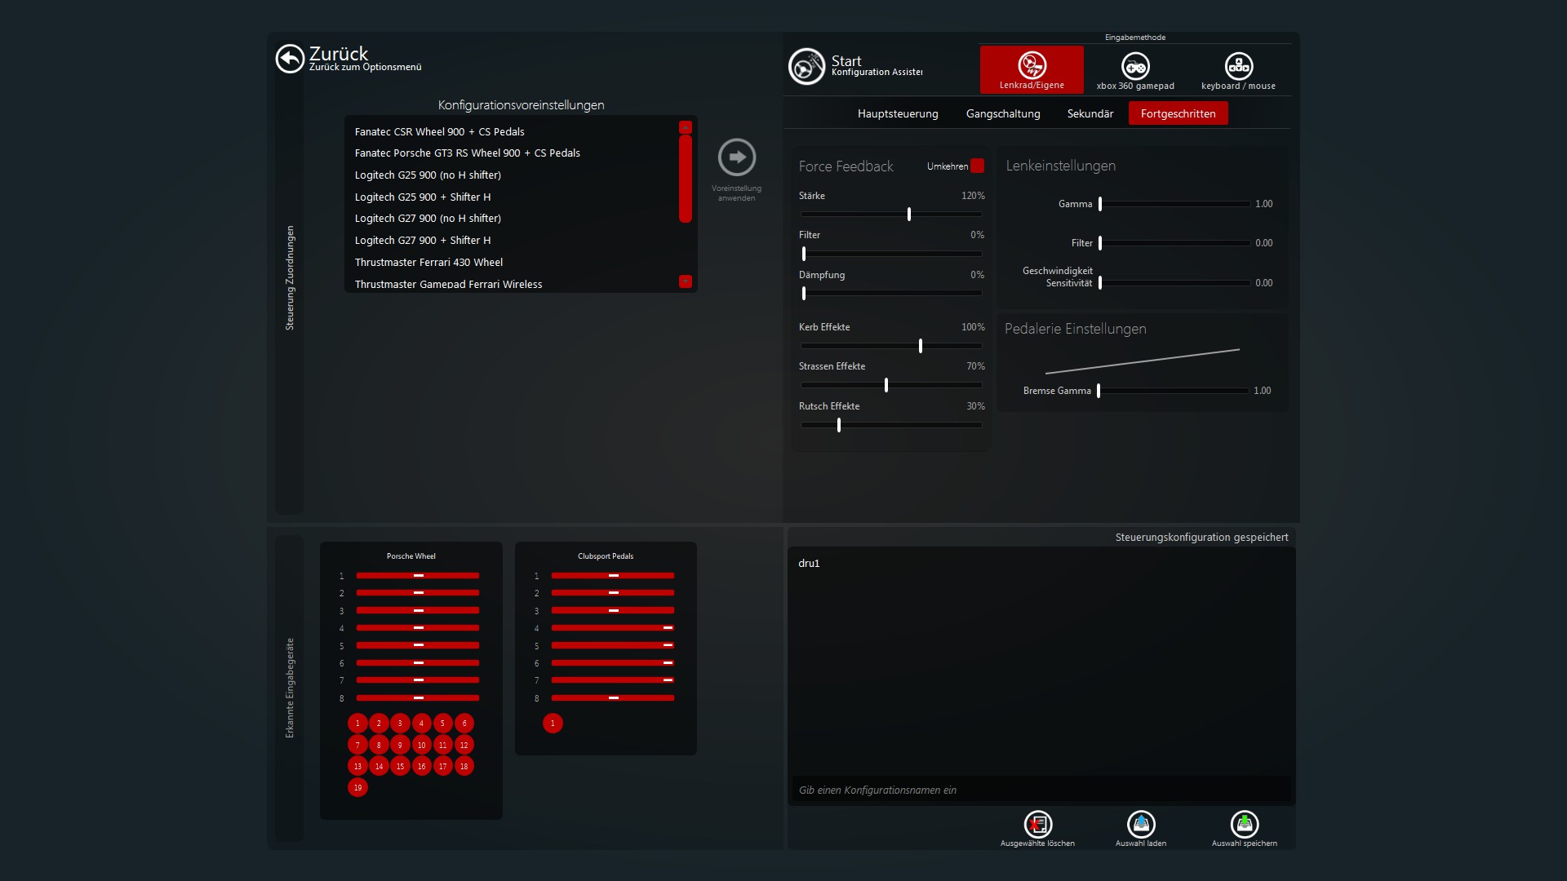This screenshot has height=881, width=1567.
Task: Apply preset with Voreinstellung anwenden arrow
Action: (x=737, y=157)
